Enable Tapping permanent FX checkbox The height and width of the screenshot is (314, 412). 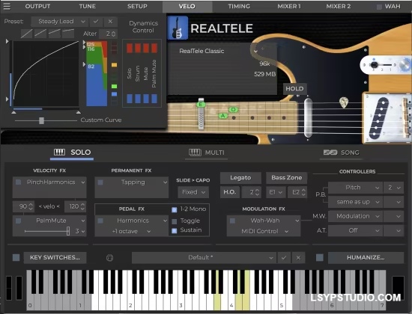100,182
